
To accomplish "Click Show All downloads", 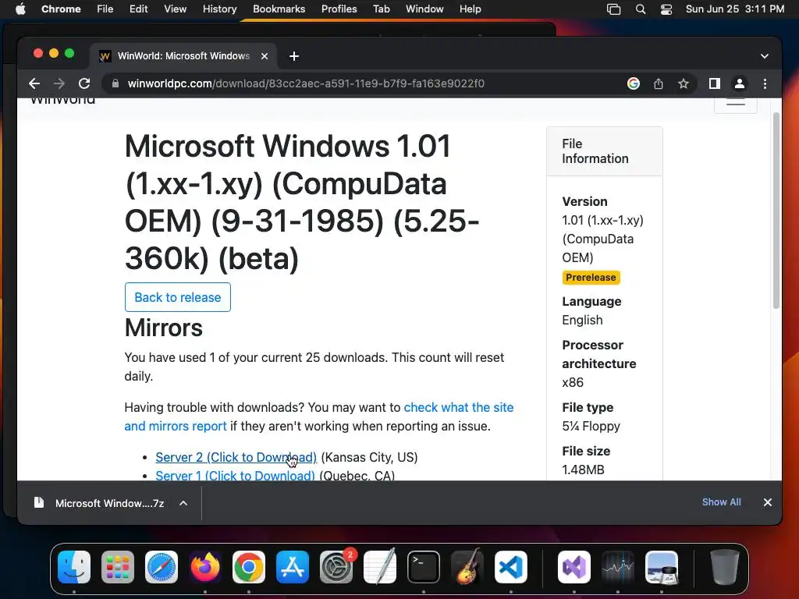I will (722, 502).
